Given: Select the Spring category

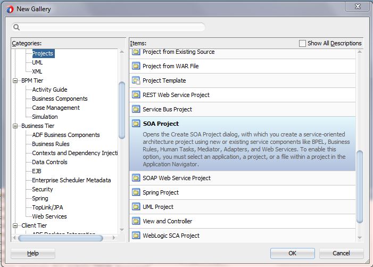Looking at the screenshot, I should [x=40, y=198].
